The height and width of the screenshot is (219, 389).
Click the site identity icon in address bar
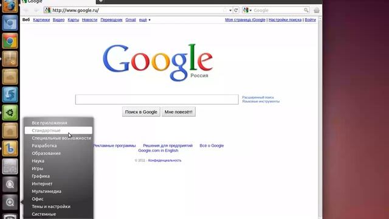coord(47,10)
